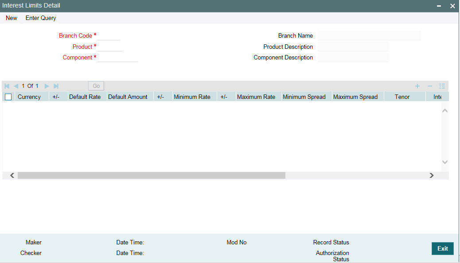Go to previous page of records

coord(16,86)
